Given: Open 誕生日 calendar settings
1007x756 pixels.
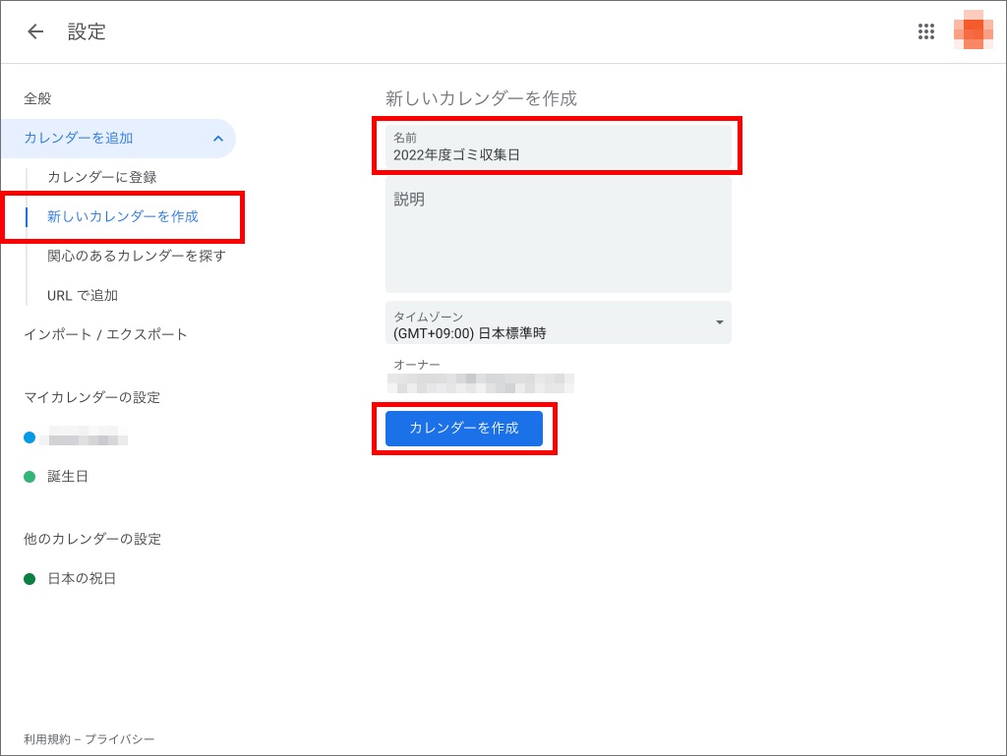Looking at the screenshot, I should (68, 476).
